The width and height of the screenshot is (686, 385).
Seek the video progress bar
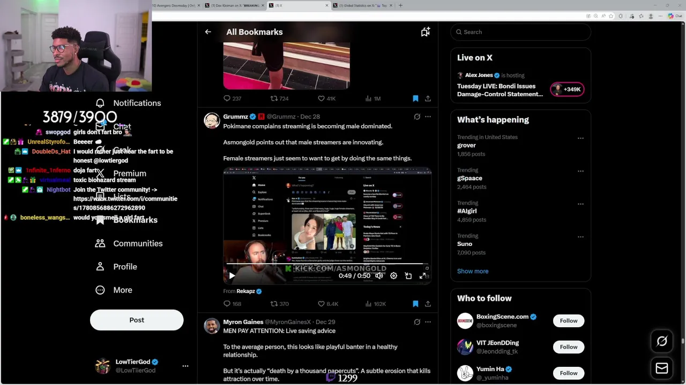(327, 264)
